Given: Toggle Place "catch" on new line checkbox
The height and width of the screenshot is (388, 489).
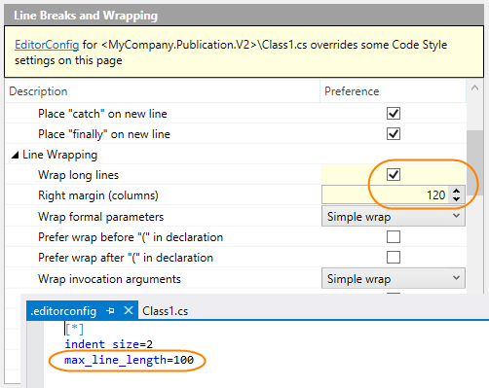Looking at the screenshot, I should tap(394, 114).
